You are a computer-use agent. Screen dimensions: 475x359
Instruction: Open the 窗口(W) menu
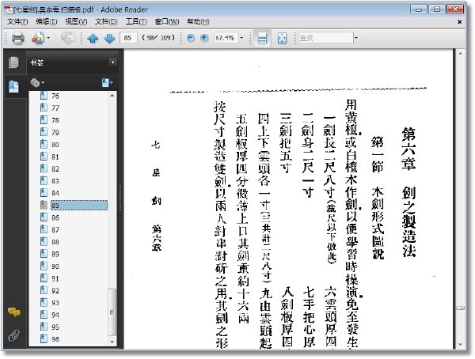coord(166,21)
